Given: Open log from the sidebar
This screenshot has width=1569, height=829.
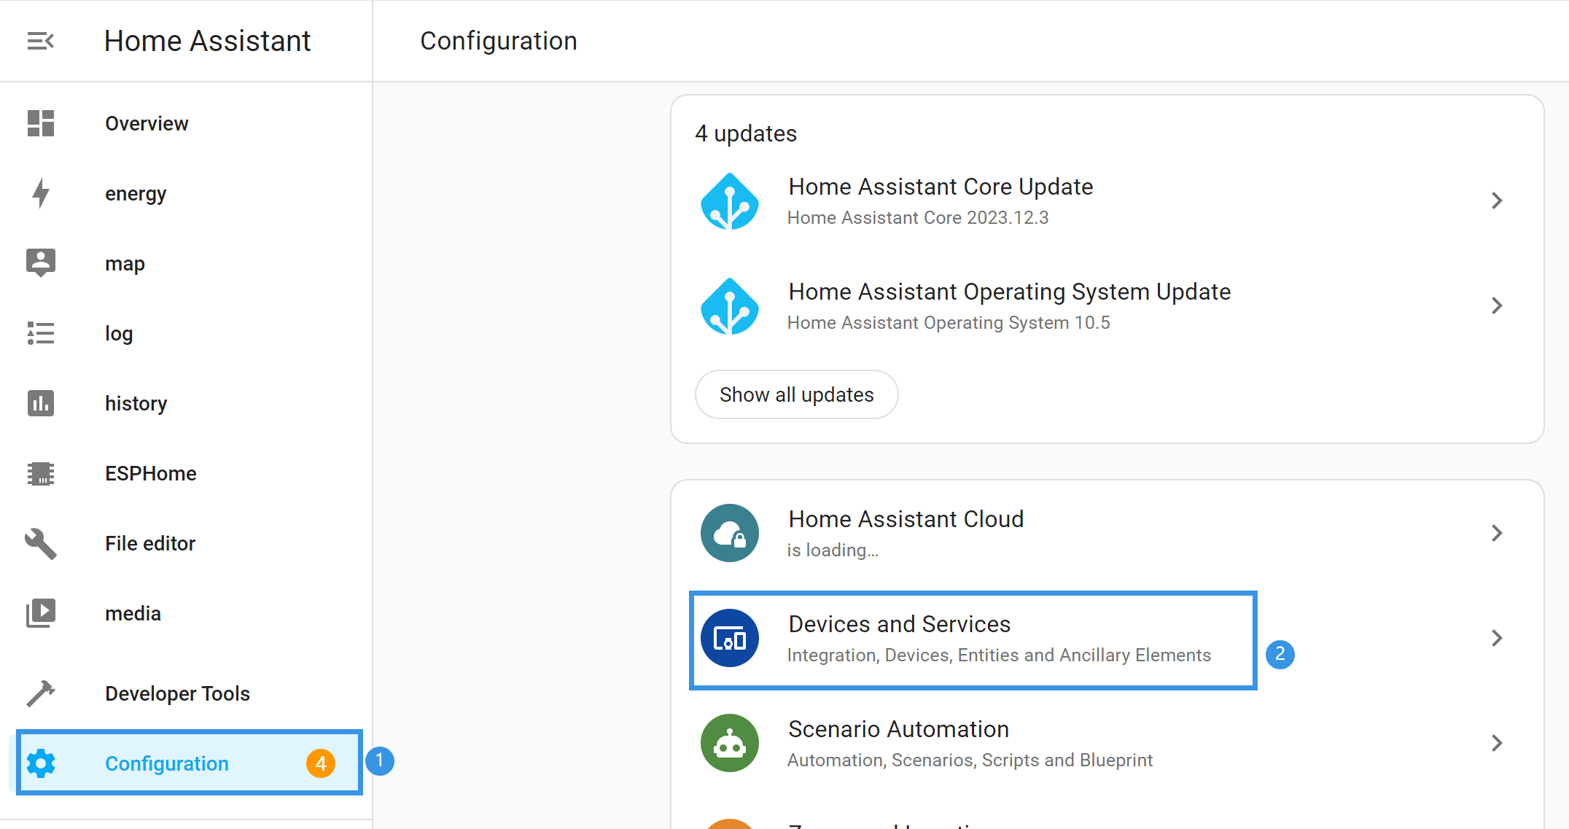Looking at the screenshot, I should 186,333.
